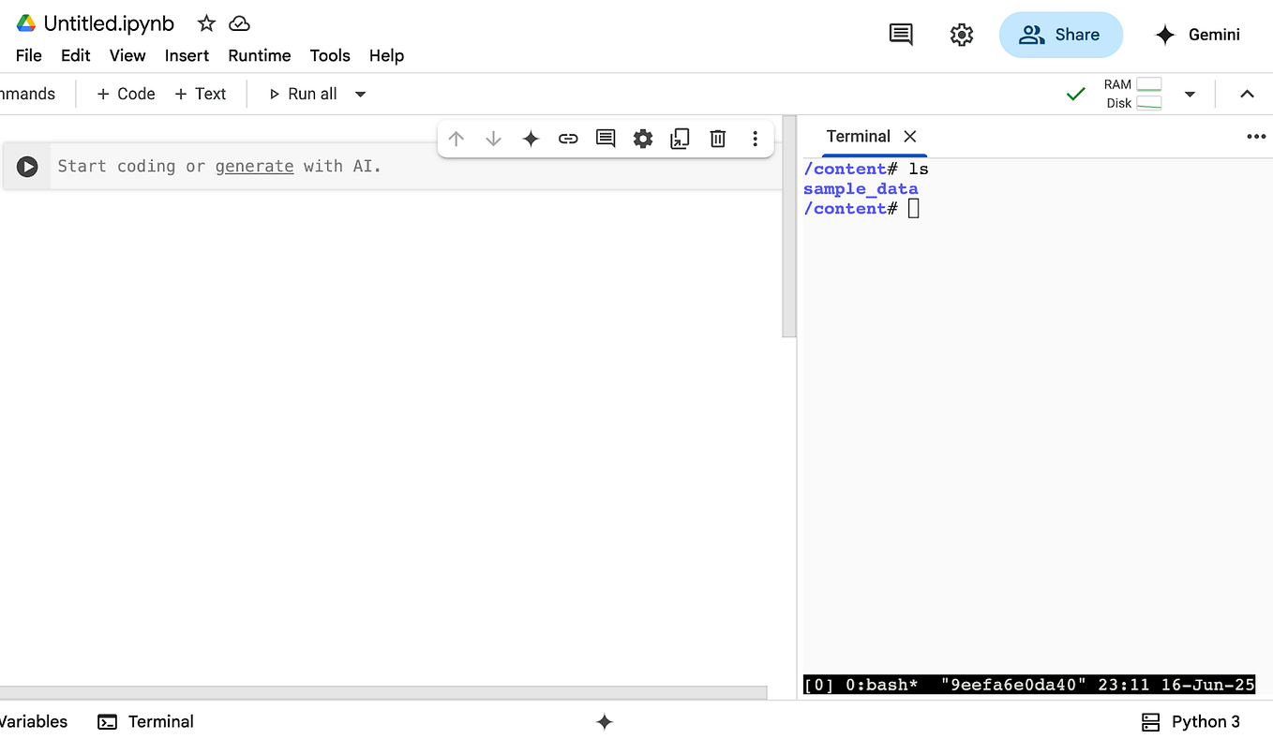This screenshot has width=1273, height=739.
Task: Mirror the cell in a new tab
Action: click(681, 138)
